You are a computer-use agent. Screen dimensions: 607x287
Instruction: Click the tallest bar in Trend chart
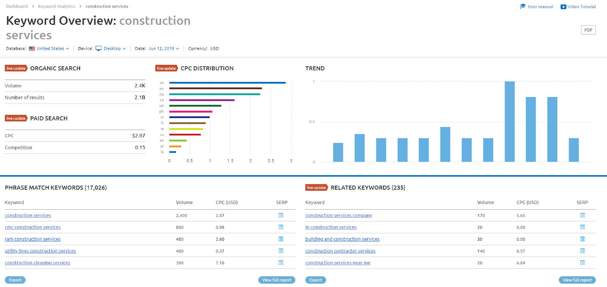[x=510, y=122]
